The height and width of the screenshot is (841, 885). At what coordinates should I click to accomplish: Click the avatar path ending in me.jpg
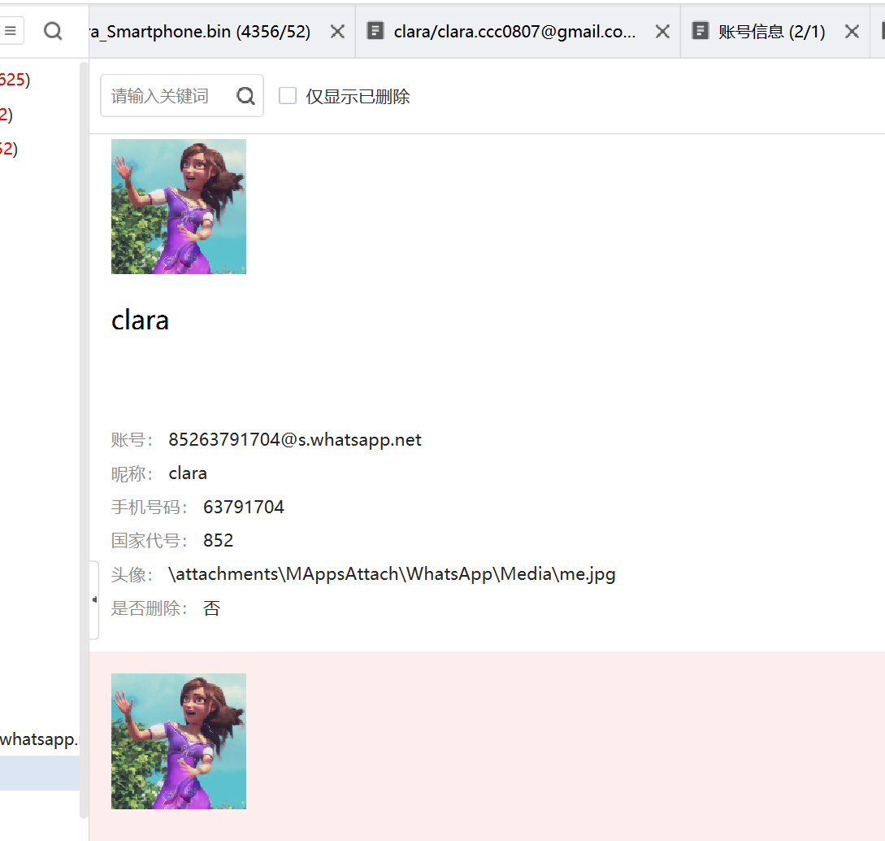[392, 574]
